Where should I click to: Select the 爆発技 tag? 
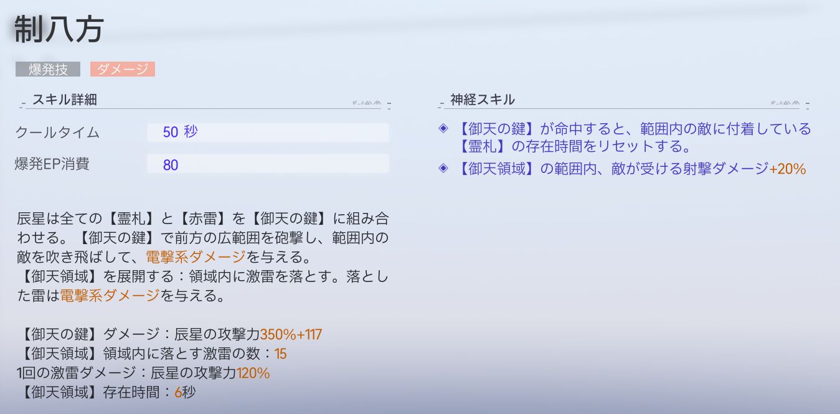tap(48, 70)
